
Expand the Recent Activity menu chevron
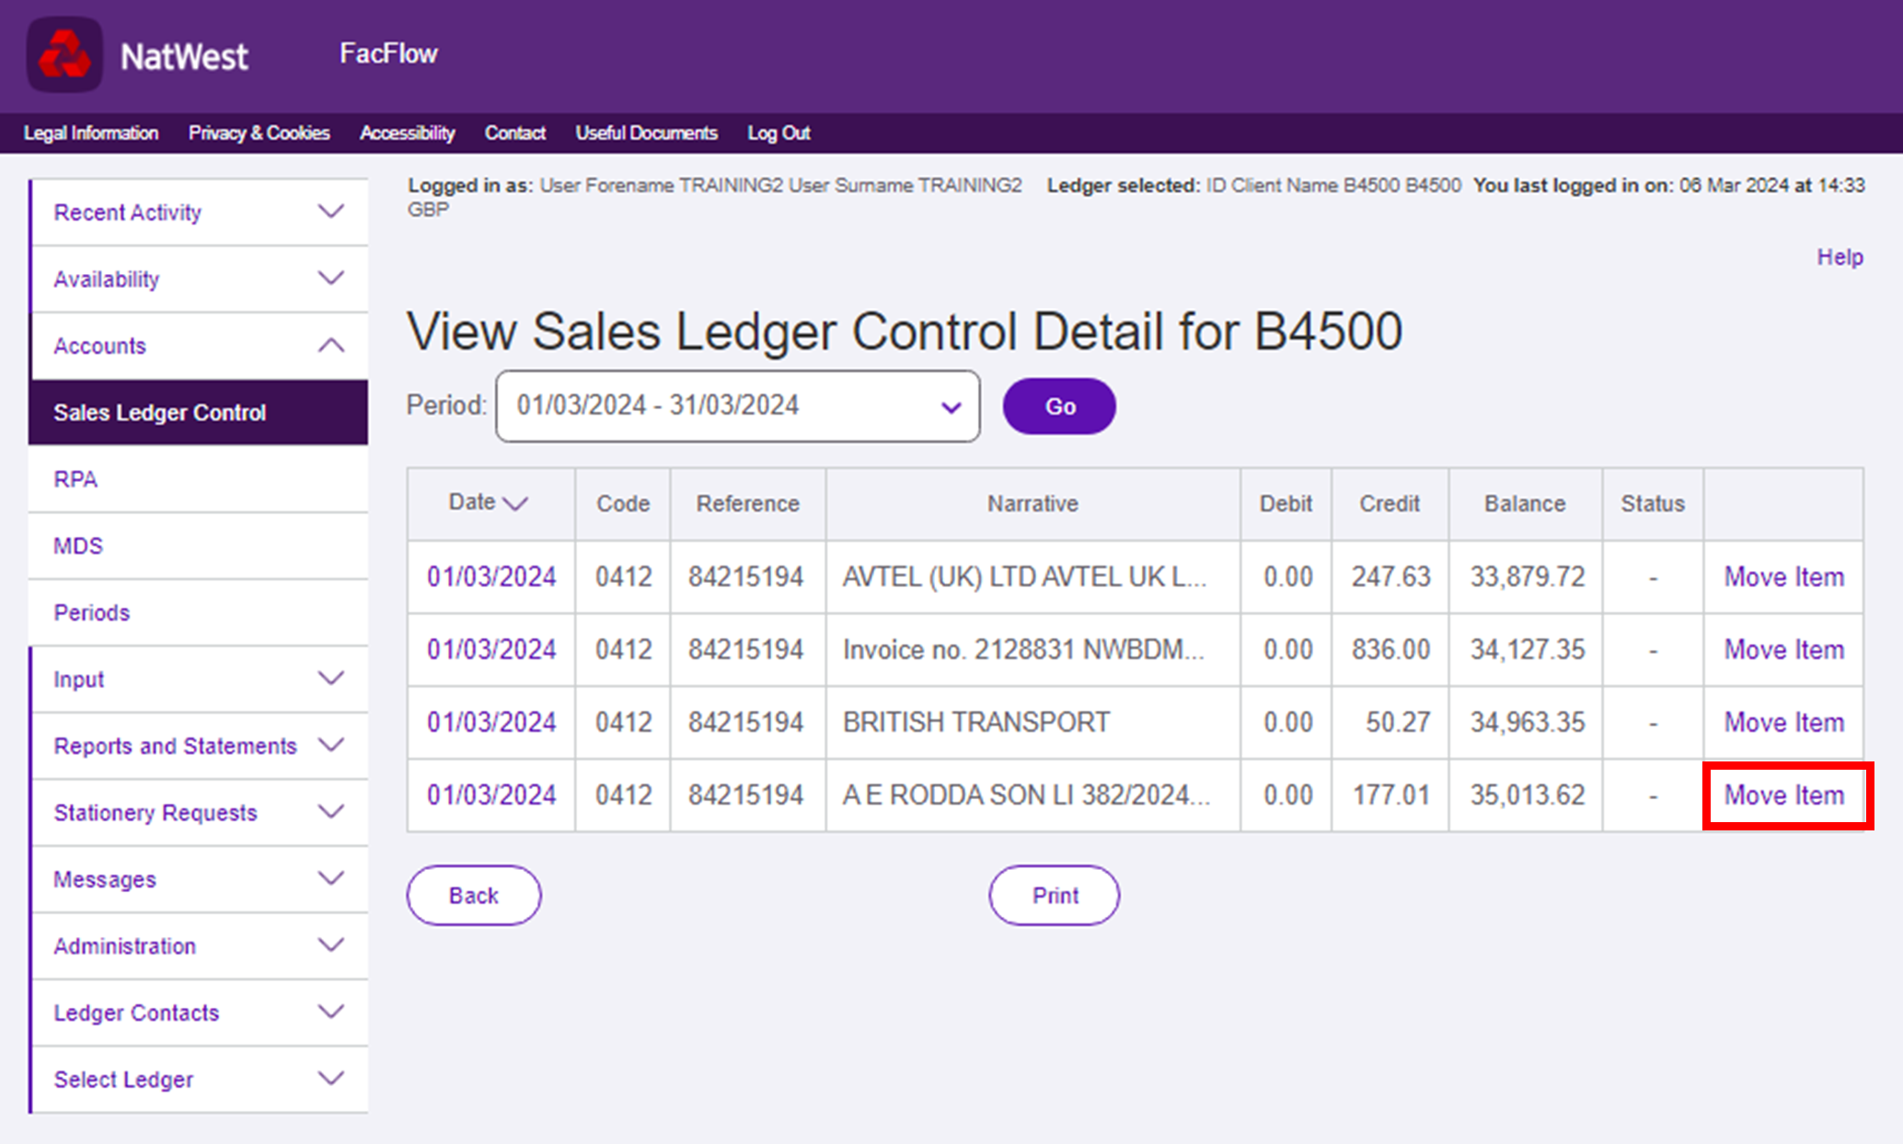pyautogui.click(x=330, y=212)
